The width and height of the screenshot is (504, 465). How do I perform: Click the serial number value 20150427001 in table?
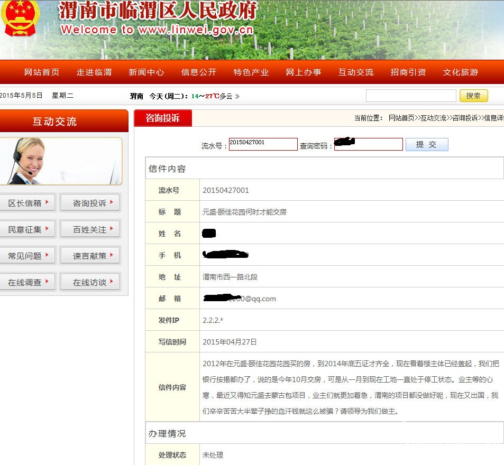[226, 190]
